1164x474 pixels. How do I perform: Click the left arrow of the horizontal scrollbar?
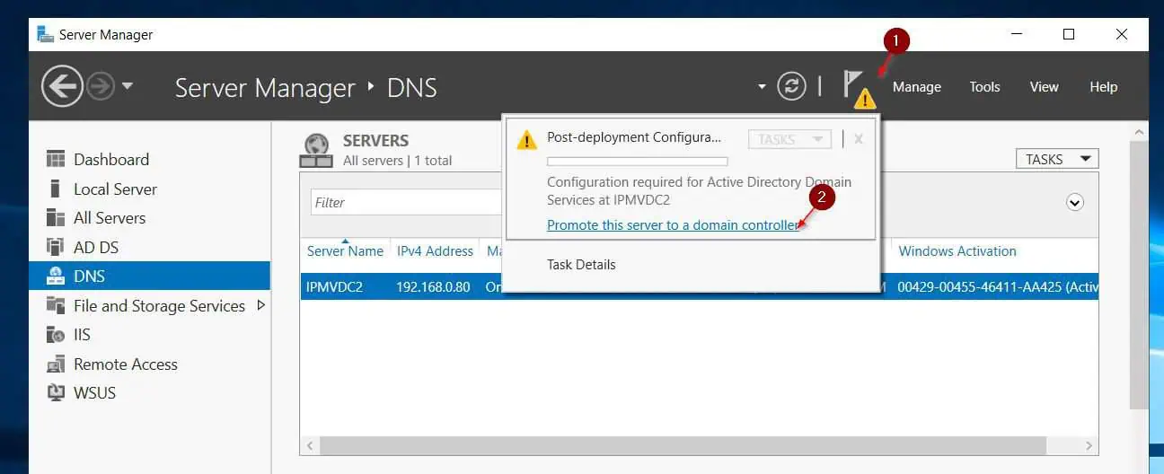(x=310, y=445)
